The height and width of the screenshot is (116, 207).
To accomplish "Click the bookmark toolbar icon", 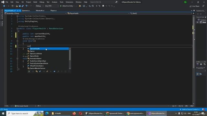I will point(103,6).
